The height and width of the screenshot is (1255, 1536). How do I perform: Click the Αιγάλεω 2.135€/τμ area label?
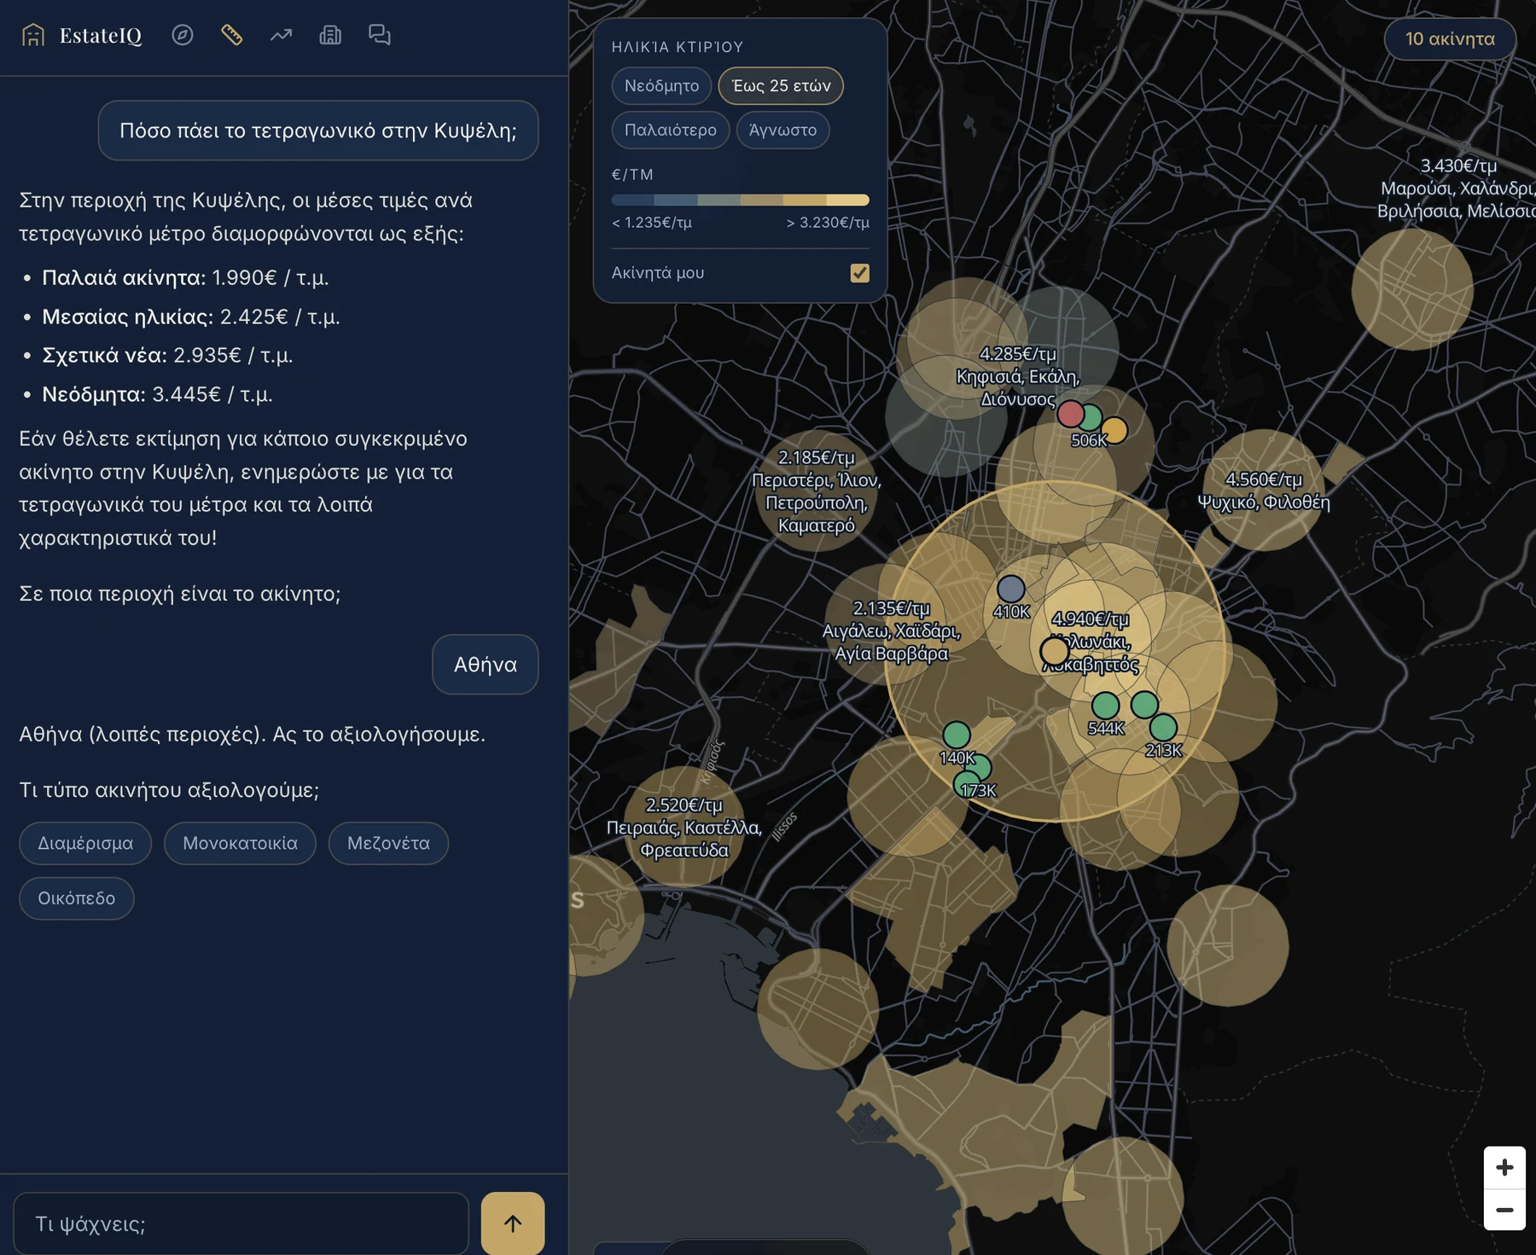click(x=892, y=630)
